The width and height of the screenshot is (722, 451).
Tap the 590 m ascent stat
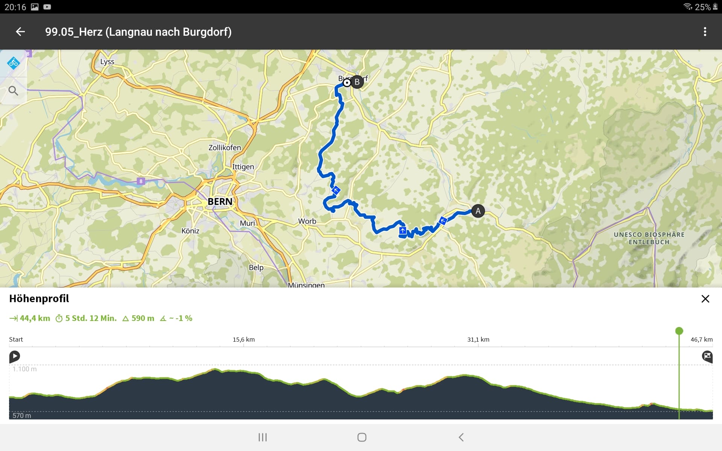tap(138, 318)
